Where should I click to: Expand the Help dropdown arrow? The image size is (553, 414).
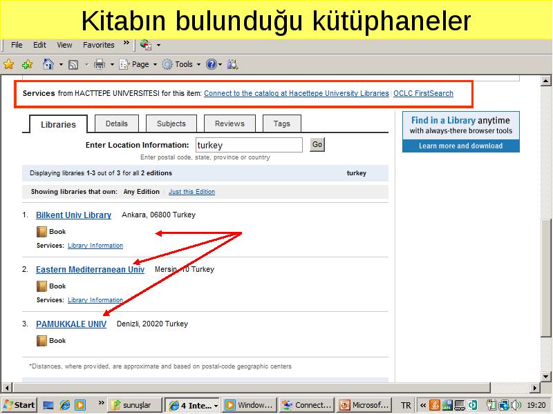coord(220,64)
